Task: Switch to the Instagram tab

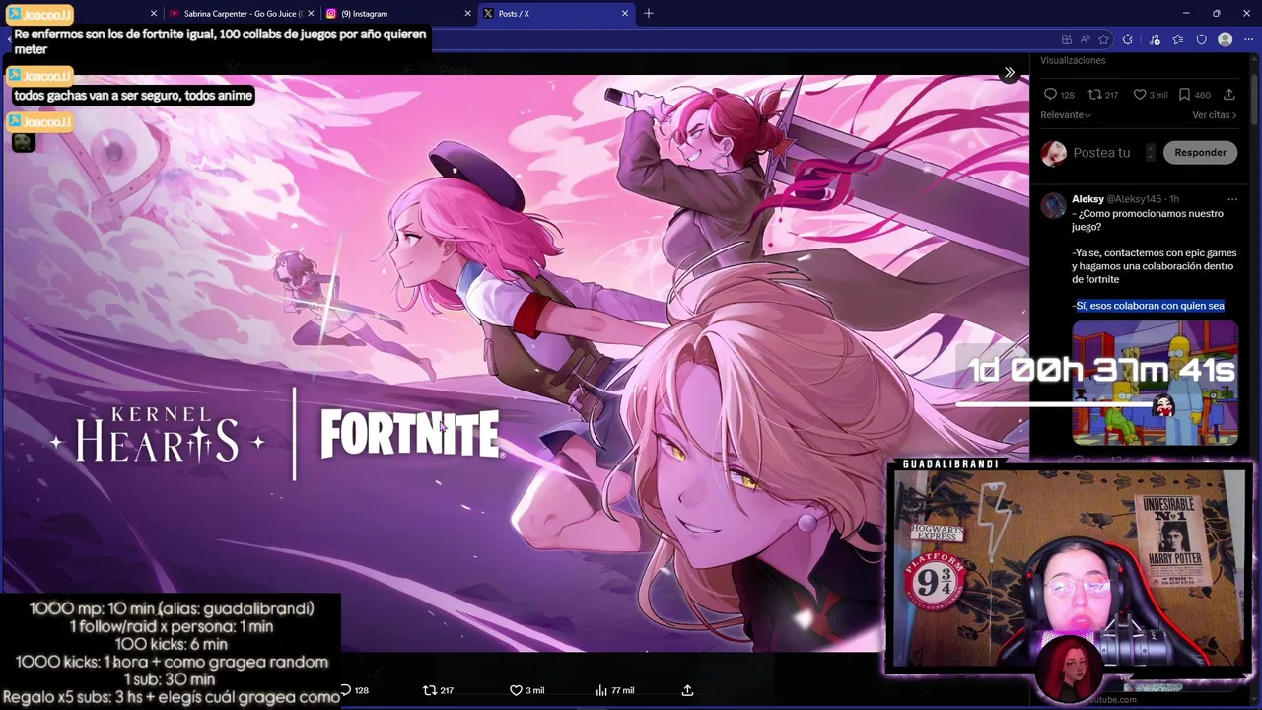Action: click(398, 14)
